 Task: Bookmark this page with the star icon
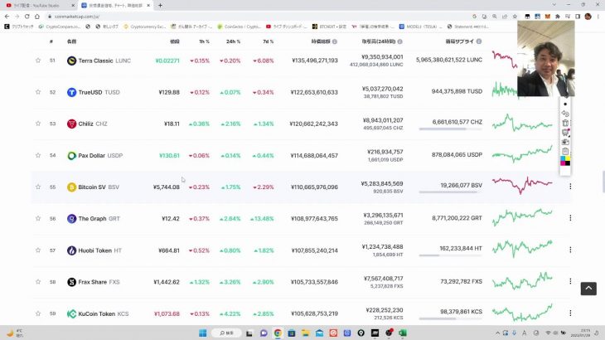tap(515, 17)
